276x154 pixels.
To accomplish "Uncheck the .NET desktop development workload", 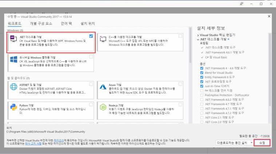I will (x=91, y=36).
